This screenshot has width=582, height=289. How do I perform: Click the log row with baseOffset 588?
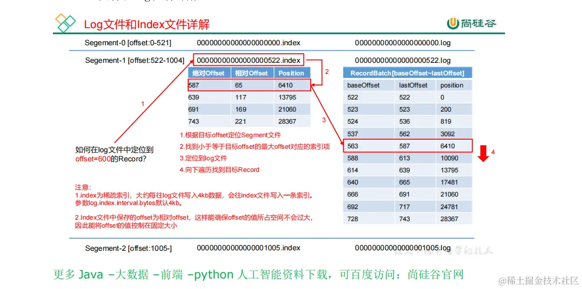407,158
